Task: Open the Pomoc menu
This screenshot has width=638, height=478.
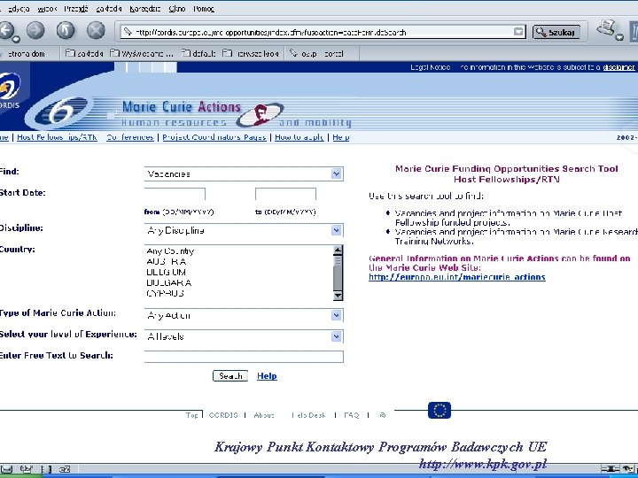Action: click(204, 9)
